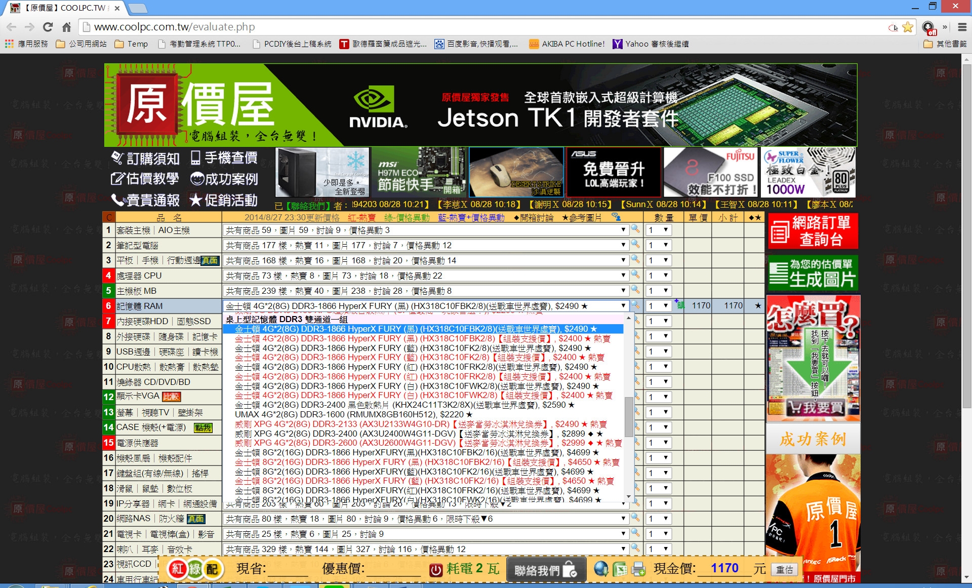
Task: Click the search magnifier for 主機板 MB row
Action: point(635,290)
